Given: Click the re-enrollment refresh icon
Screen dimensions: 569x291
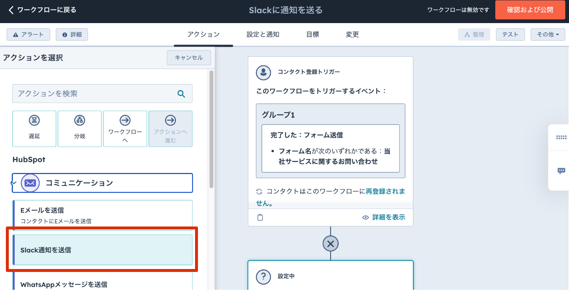Looking at the screenshot, I should pyautogui.click(x=259, y=192).
